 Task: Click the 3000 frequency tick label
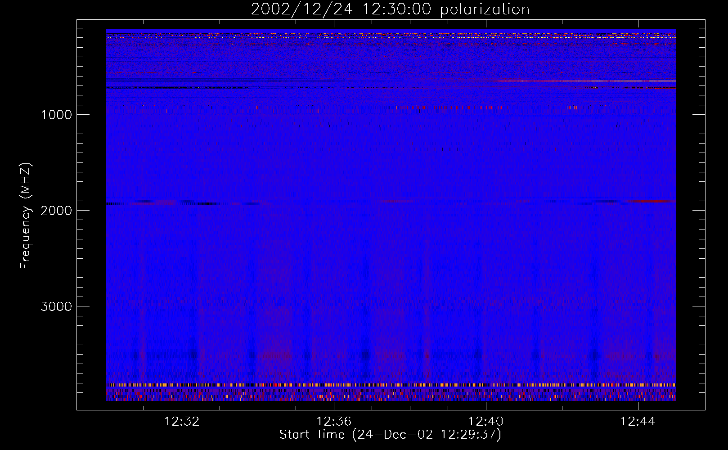(x=56, y=306)
